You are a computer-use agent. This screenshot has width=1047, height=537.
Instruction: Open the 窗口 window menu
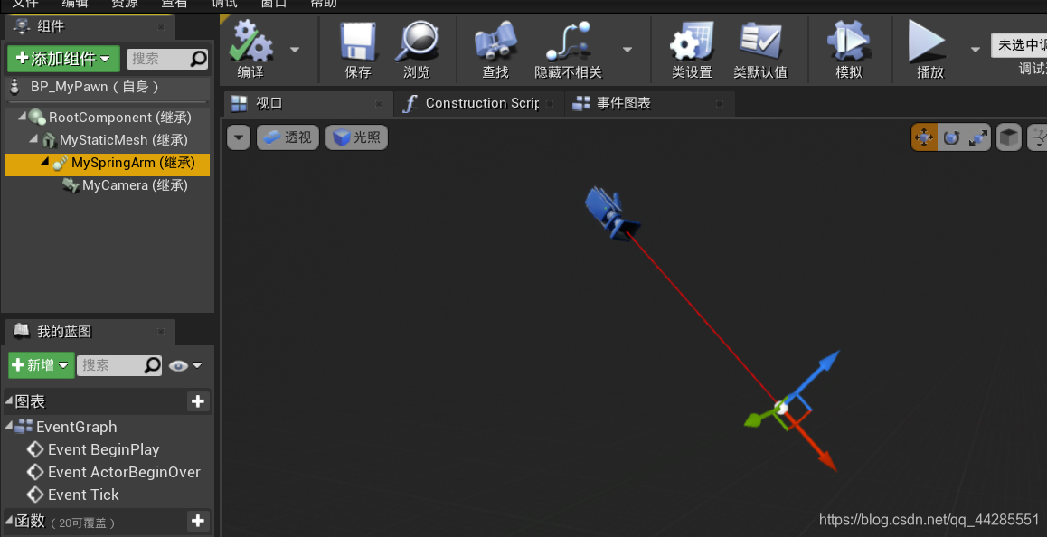(274, 4)
